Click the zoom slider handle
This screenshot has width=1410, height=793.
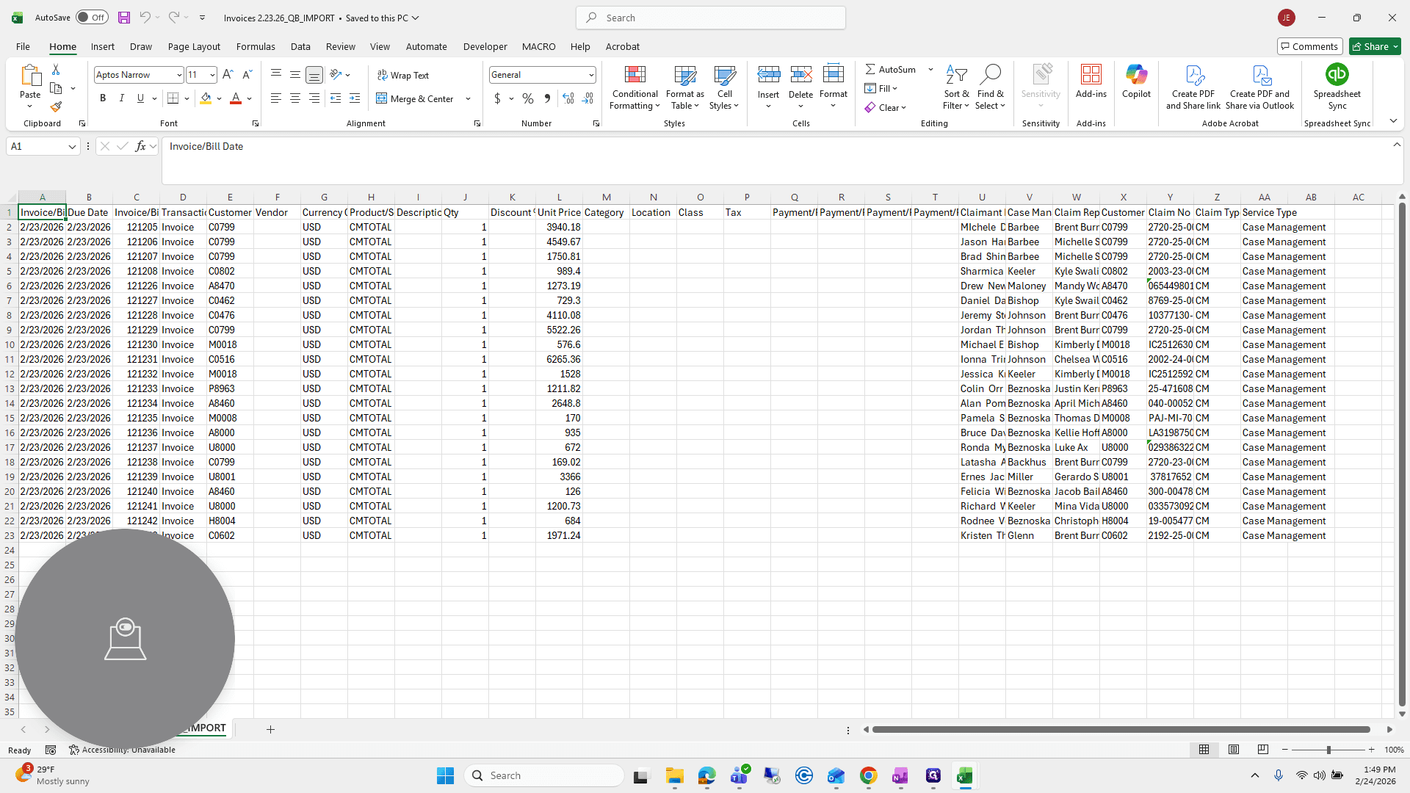click(1328, 750)
